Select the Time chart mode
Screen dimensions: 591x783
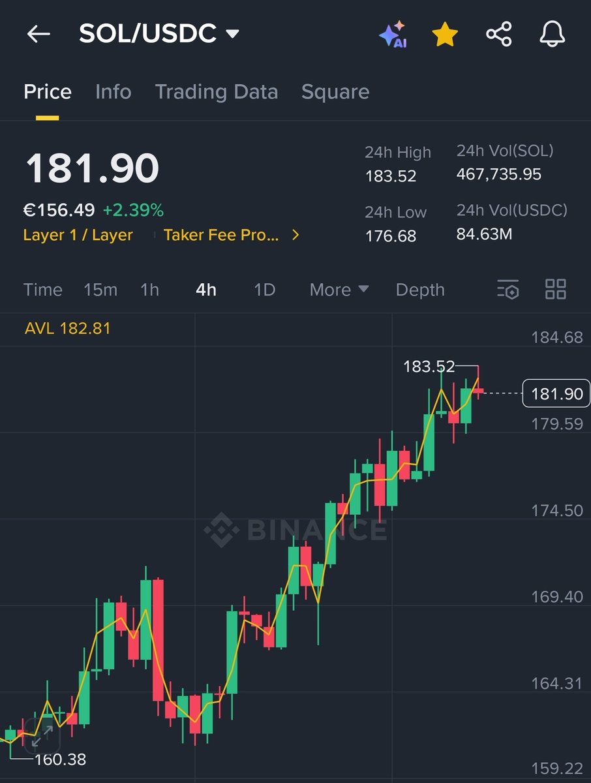pyautogui.click(x=42, y=290)
